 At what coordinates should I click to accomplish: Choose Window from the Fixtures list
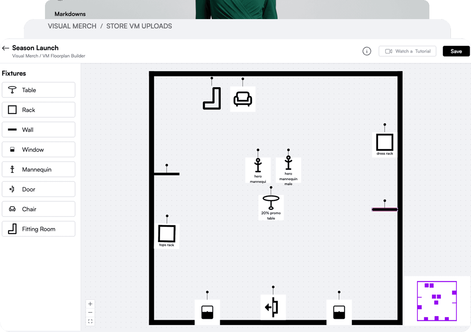click(39, 150)
